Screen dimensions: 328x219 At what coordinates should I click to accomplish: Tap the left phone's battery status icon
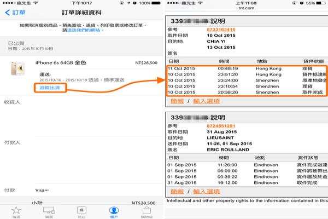156,3
